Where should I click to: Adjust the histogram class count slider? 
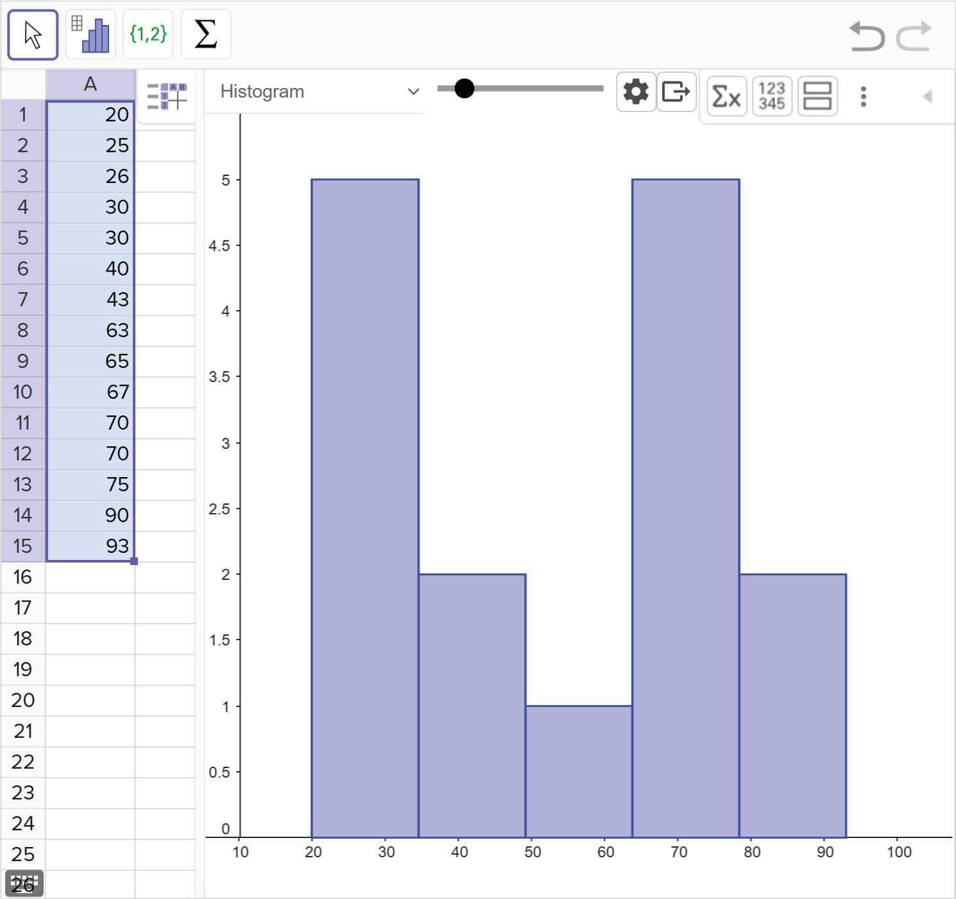464,88
